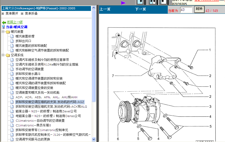Image resolution: width=225 pixels, height=142 pixels.
Task: Click the document icon next to 拆卸出风口
Action: click(12, 41)
